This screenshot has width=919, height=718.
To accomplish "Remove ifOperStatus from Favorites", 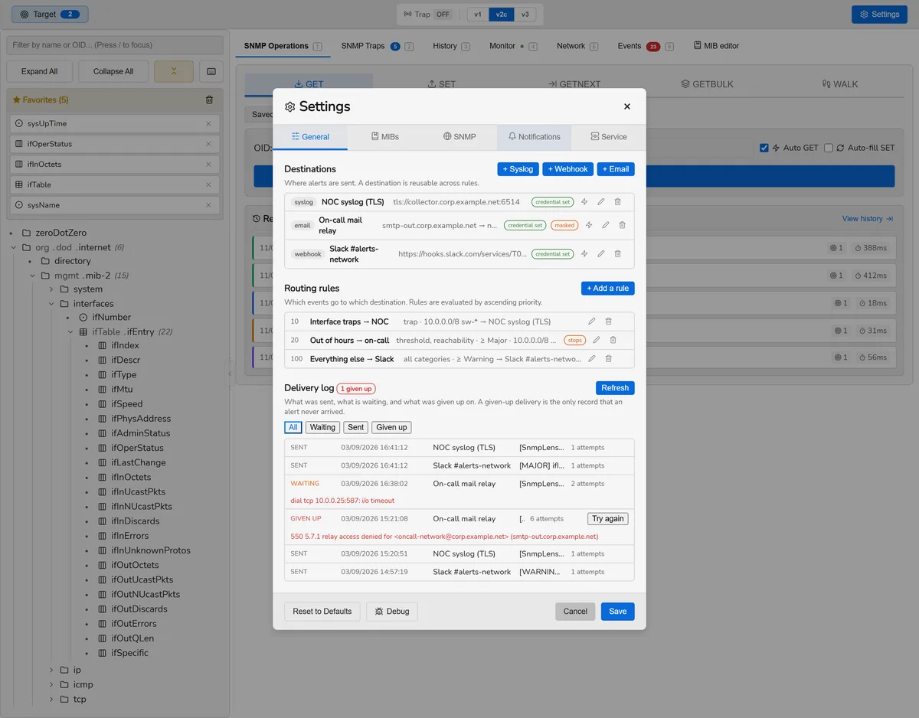I will click(208, 144).
